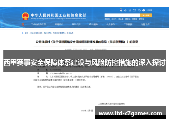Screen dimensions: 169x122
Task: Click the email address xiaojuntang@miit.gov.cn
Action: coord(61,73)
